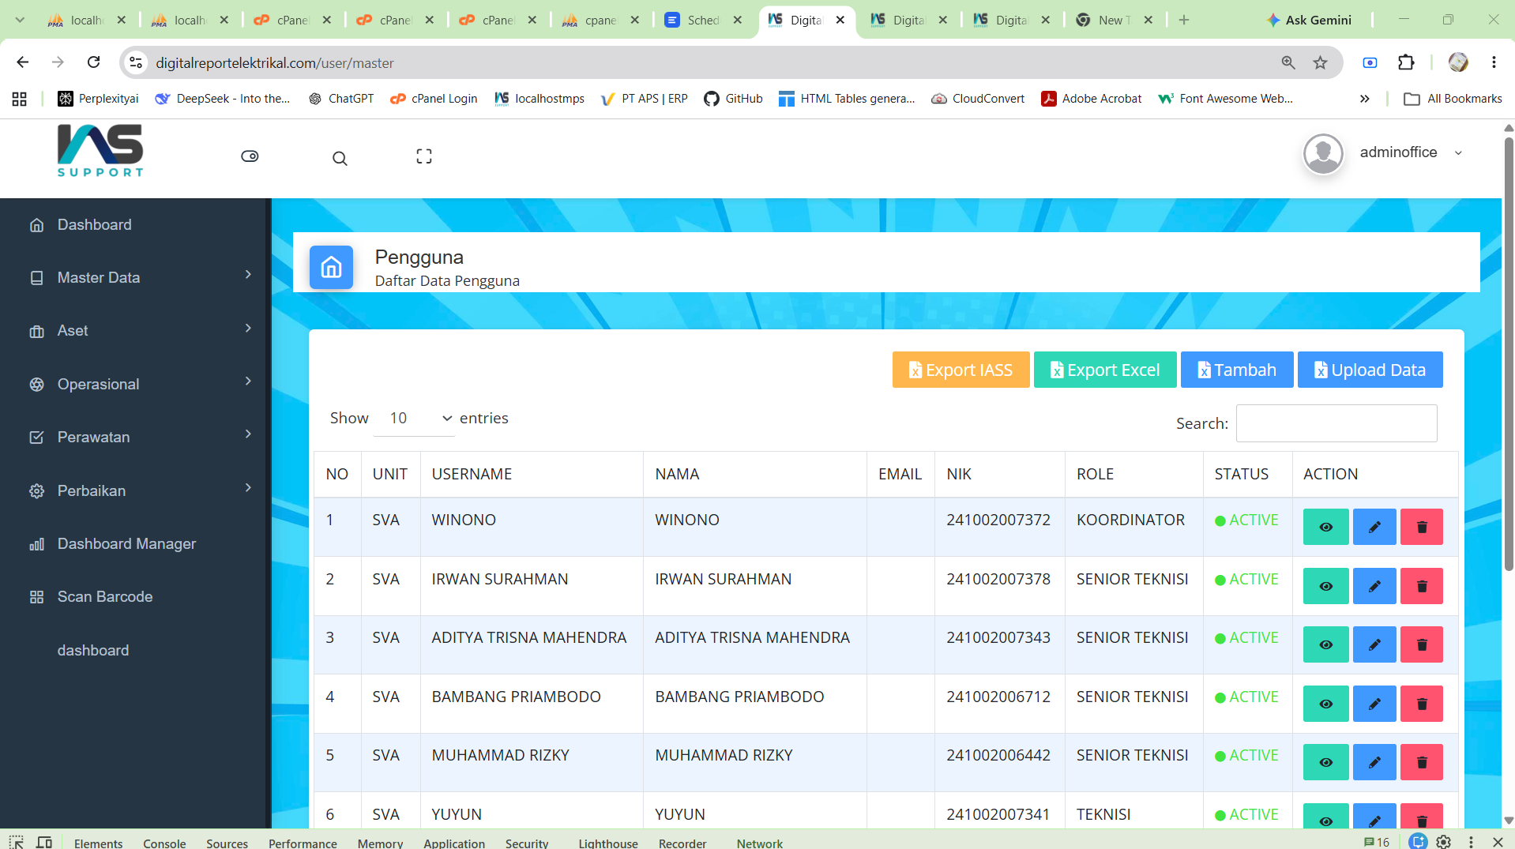This screenshot has width=1515, height=849.
Task: Delete WINONO row with trash icon
Action: coord(1422,527)
